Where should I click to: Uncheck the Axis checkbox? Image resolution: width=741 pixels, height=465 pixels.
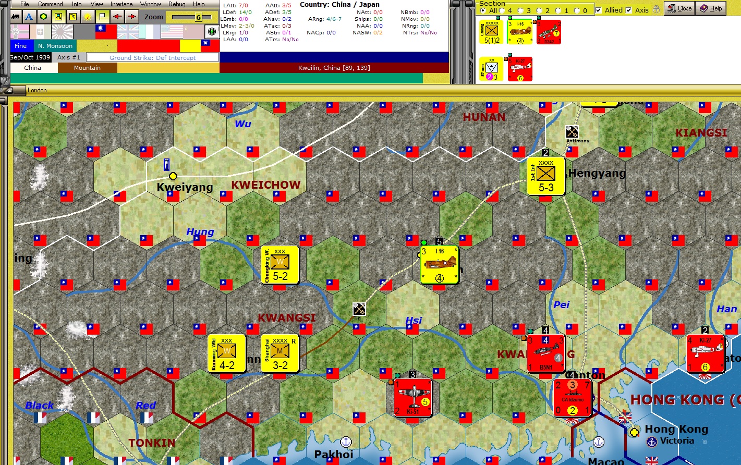[629, 10]
